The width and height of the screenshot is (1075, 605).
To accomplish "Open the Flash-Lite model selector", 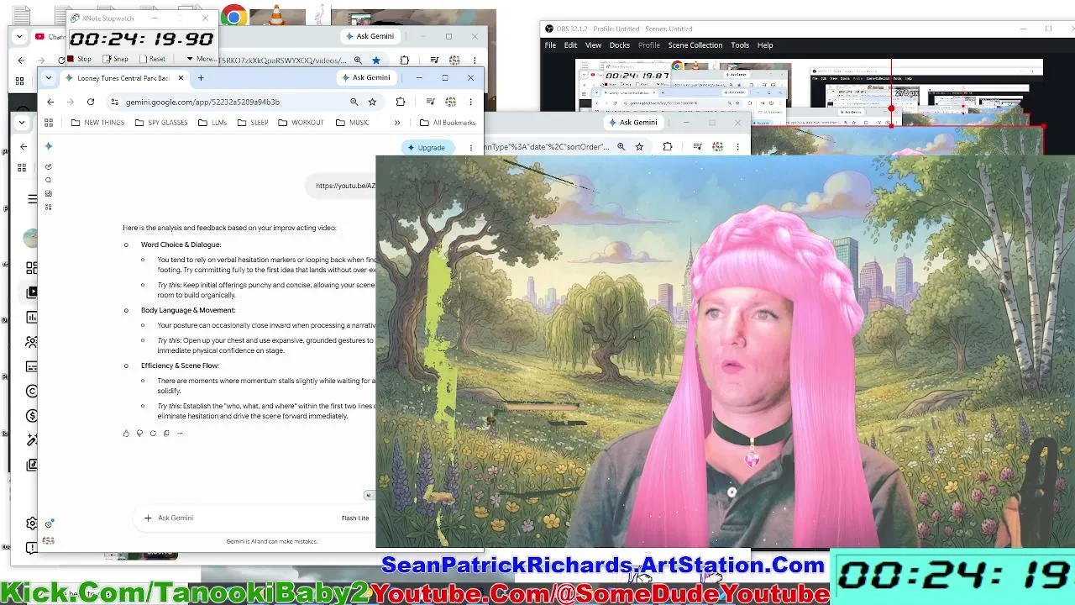I will [x=355, y=518].
